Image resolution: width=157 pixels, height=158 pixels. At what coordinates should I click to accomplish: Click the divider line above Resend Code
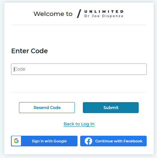[x=79, y=92]
